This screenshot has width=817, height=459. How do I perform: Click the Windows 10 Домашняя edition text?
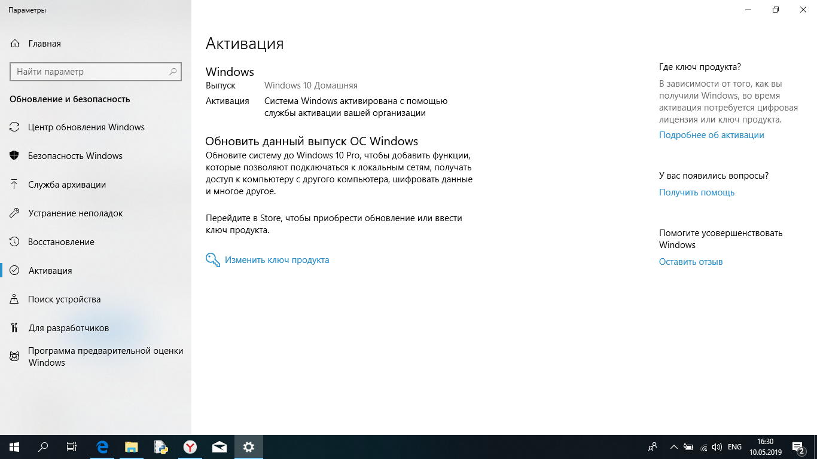click(311, 85)
